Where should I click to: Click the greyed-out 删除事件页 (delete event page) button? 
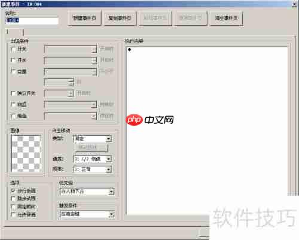[191, 18]
